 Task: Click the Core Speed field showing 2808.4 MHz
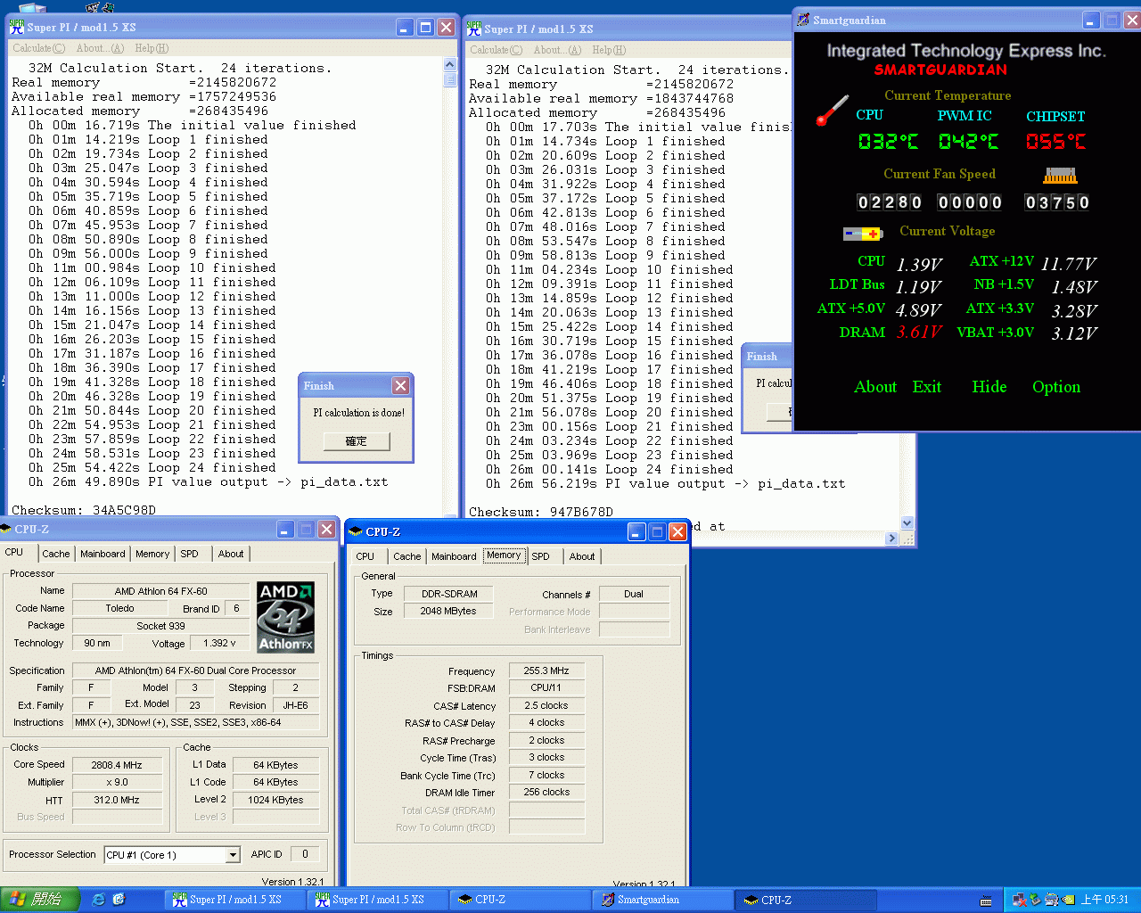[117, 765]
